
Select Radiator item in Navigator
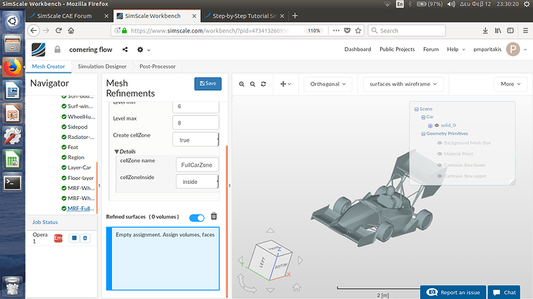point(79,137)
